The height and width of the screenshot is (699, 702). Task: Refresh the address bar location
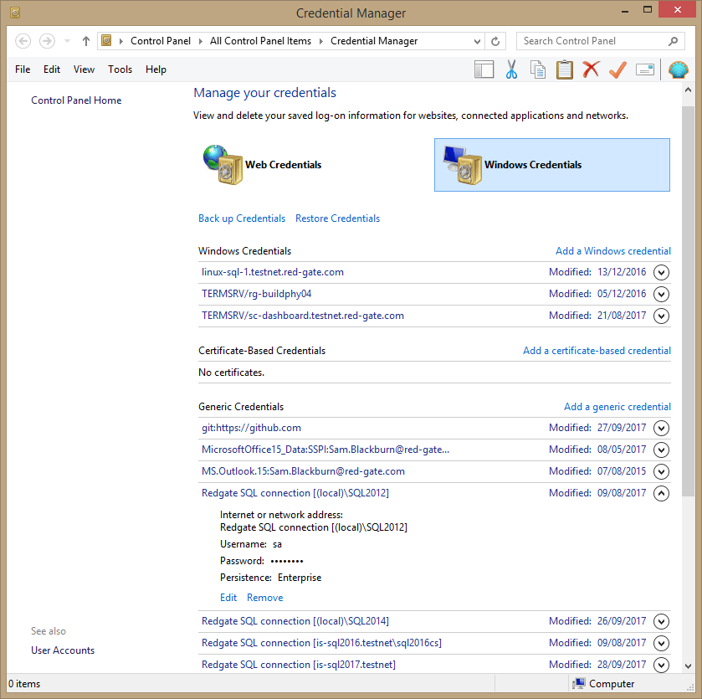tap(495, 41)
